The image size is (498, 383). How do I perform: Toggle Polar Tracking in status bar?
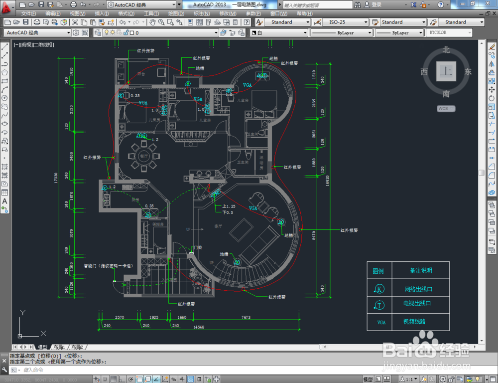click(x=131, y=379)
